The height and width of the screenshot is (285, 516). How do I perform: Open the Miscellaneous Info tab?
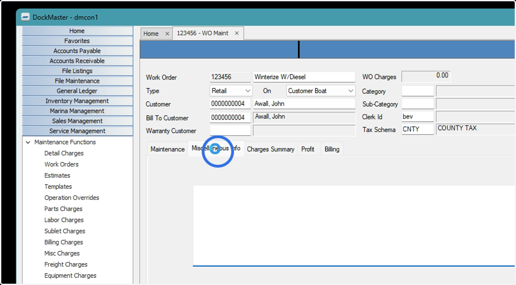pyautogui.click(x=216, y=148)
